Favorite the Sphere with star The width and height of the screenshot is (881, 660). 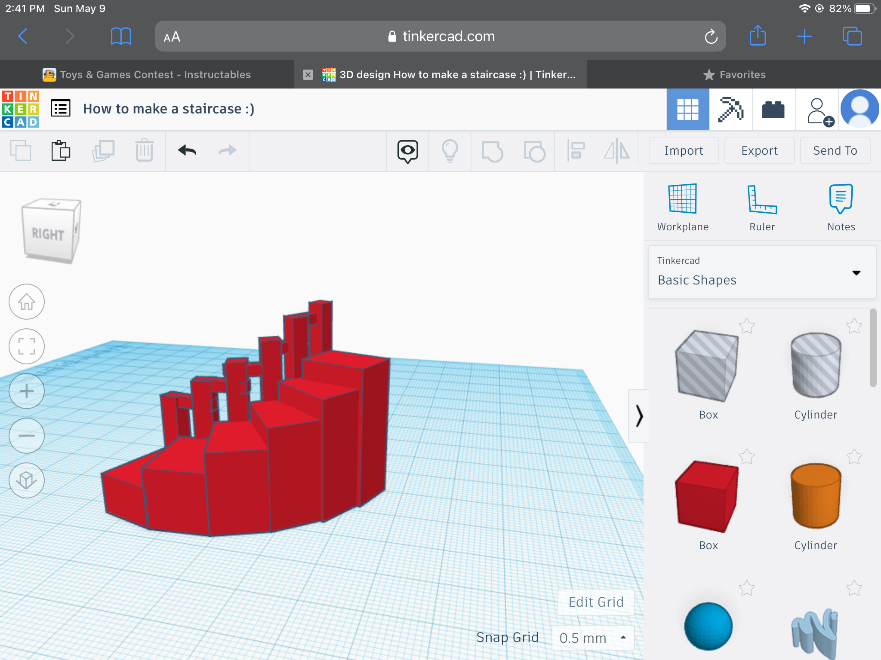pos(747,588)
